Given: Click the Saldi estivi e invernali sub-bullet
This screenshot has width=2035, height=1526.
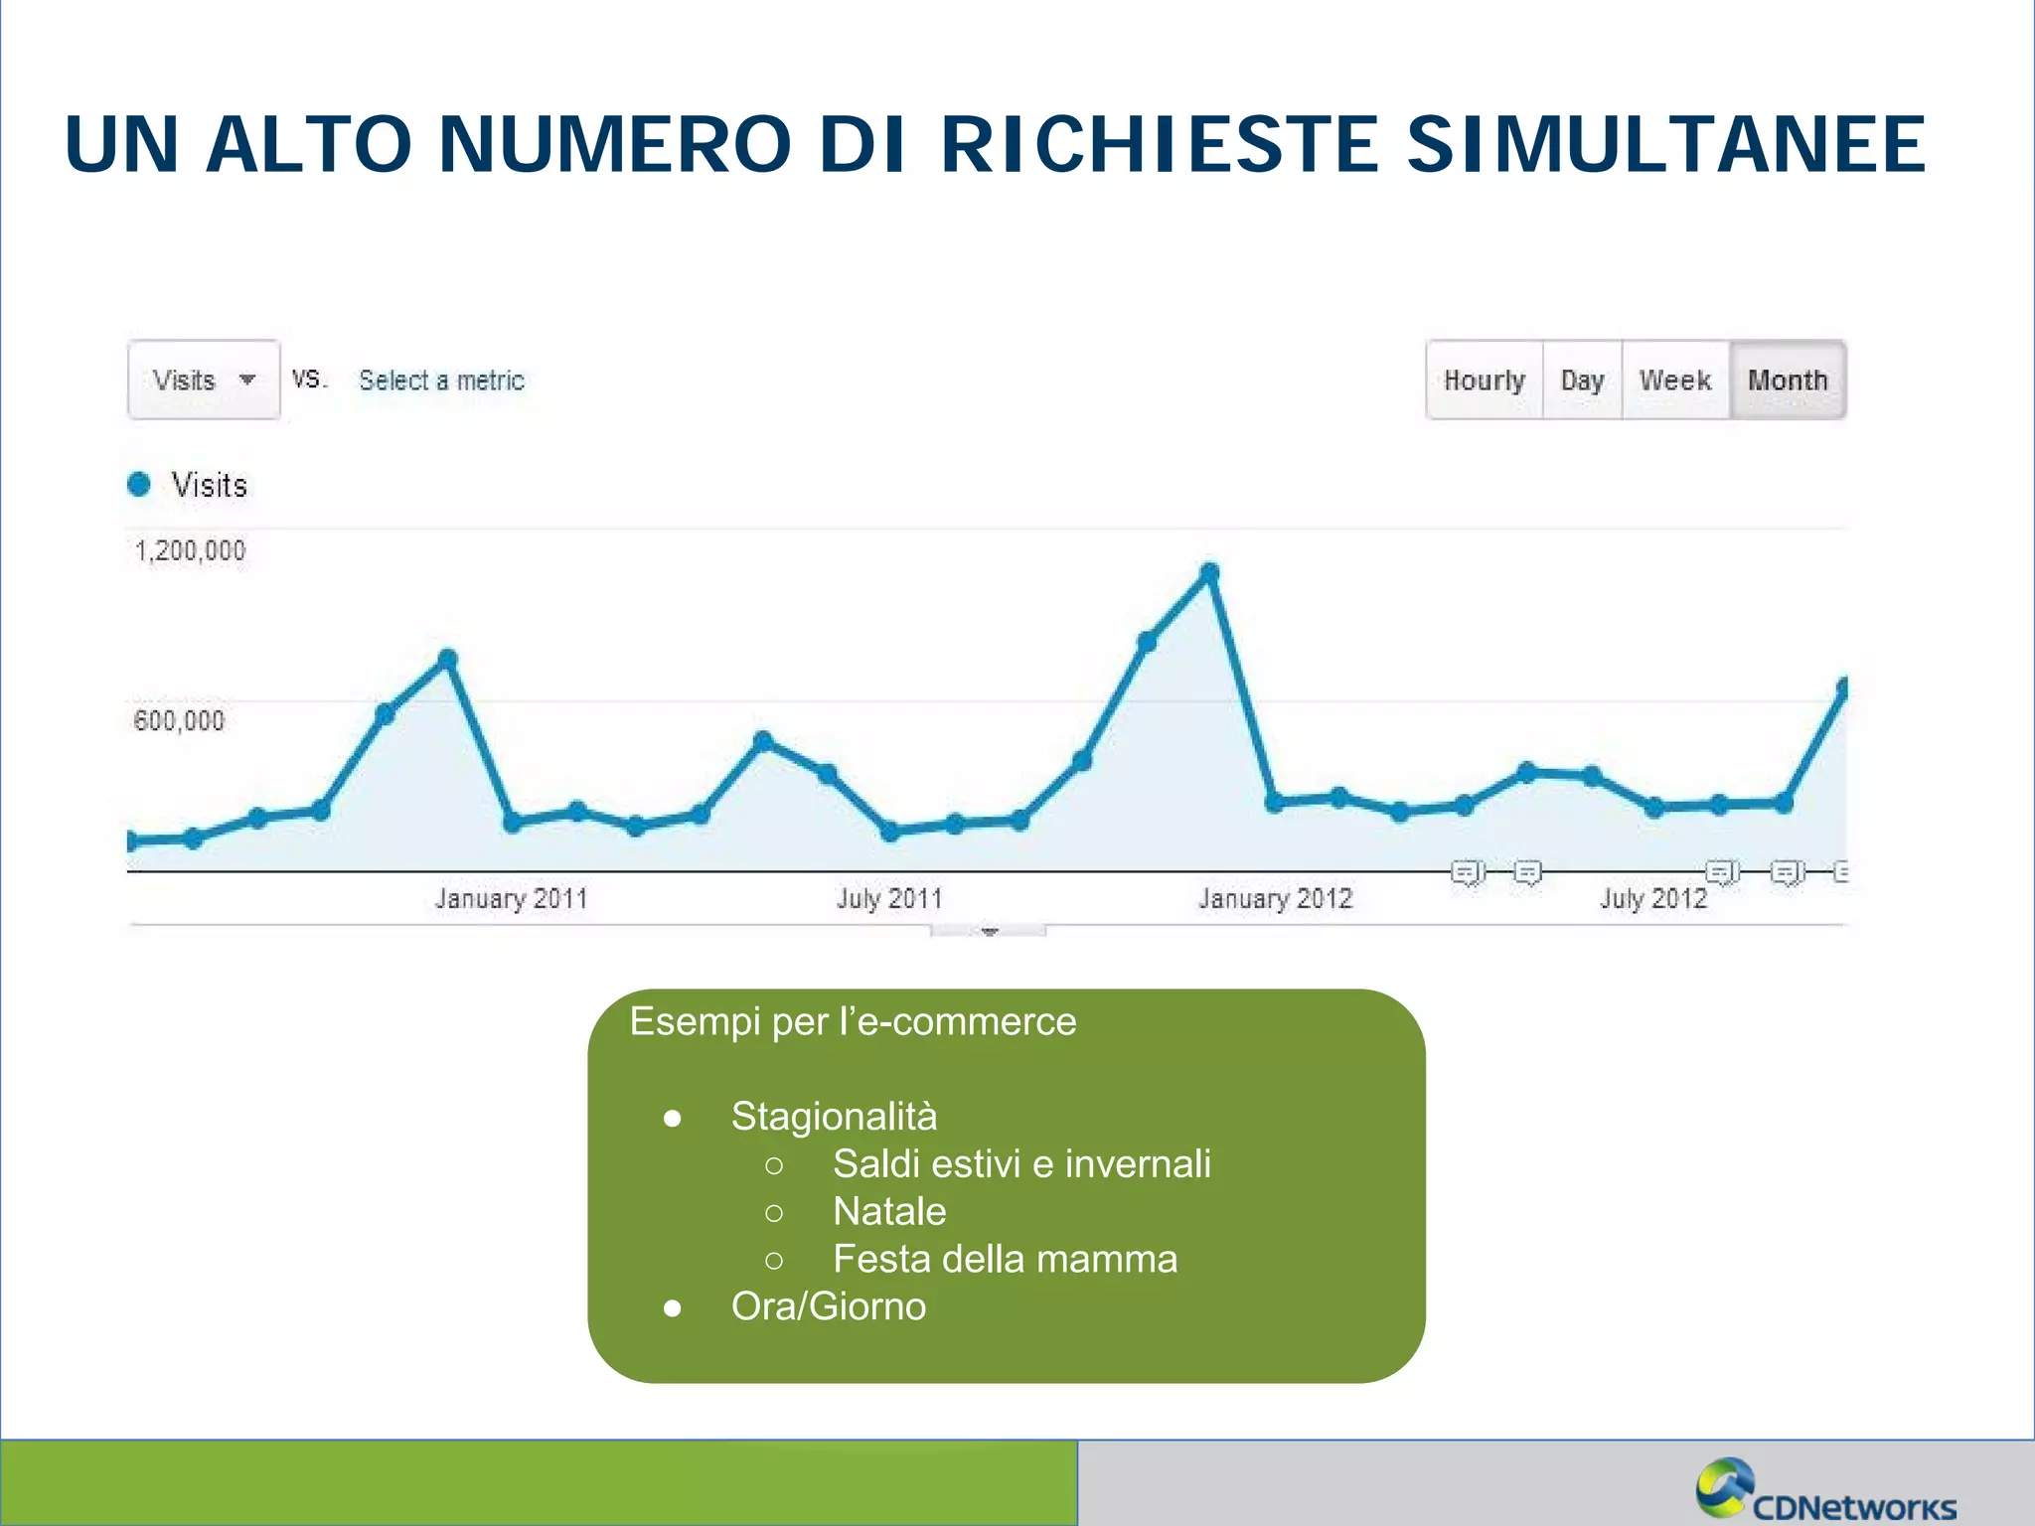Looking at the screenshot, I should pos(1021,1163).
